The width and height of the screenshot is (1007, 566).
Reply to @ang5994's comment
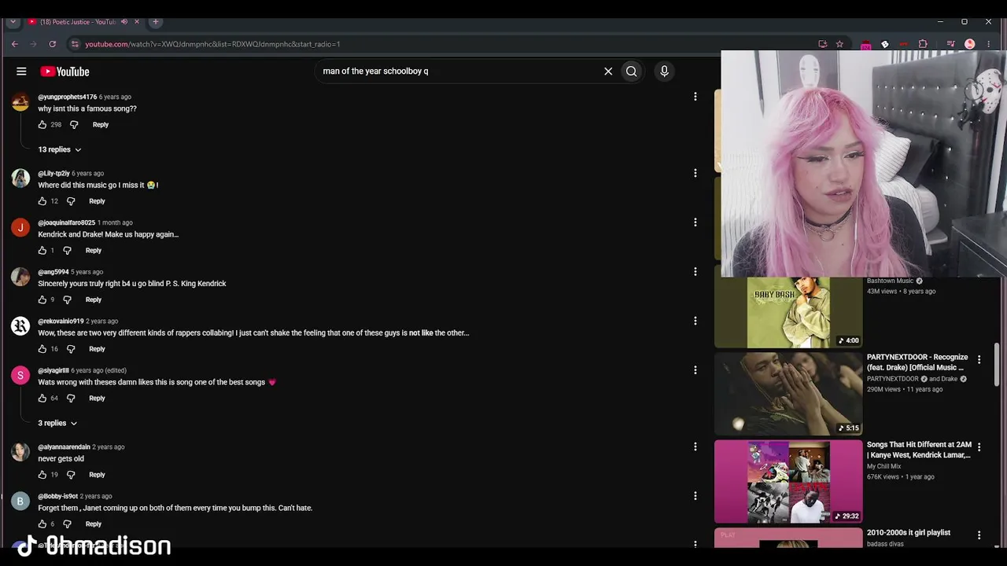[94, 300]
